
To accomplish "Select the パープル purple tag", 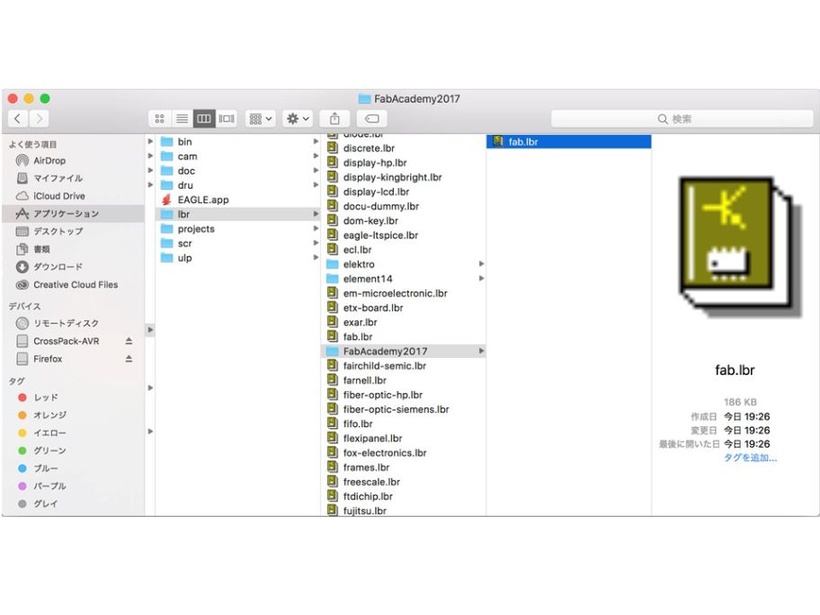I will (x=73, y=486).
